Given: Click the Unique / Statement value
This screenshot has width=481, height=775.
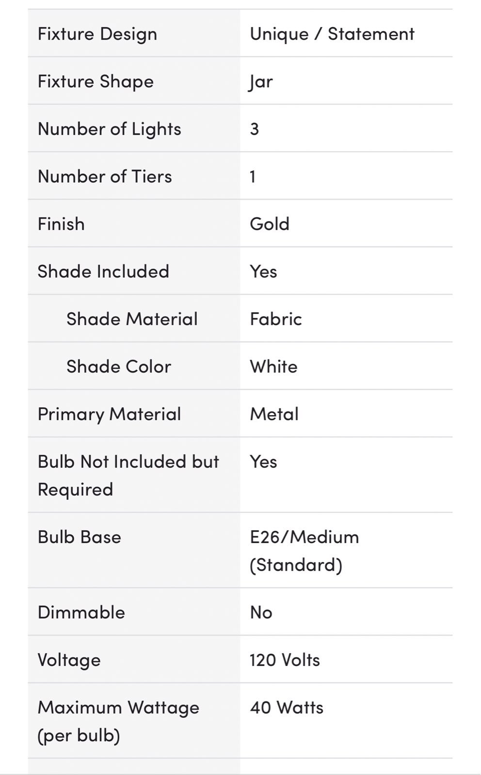Looking at the screenshot, I should click(332, 34).
